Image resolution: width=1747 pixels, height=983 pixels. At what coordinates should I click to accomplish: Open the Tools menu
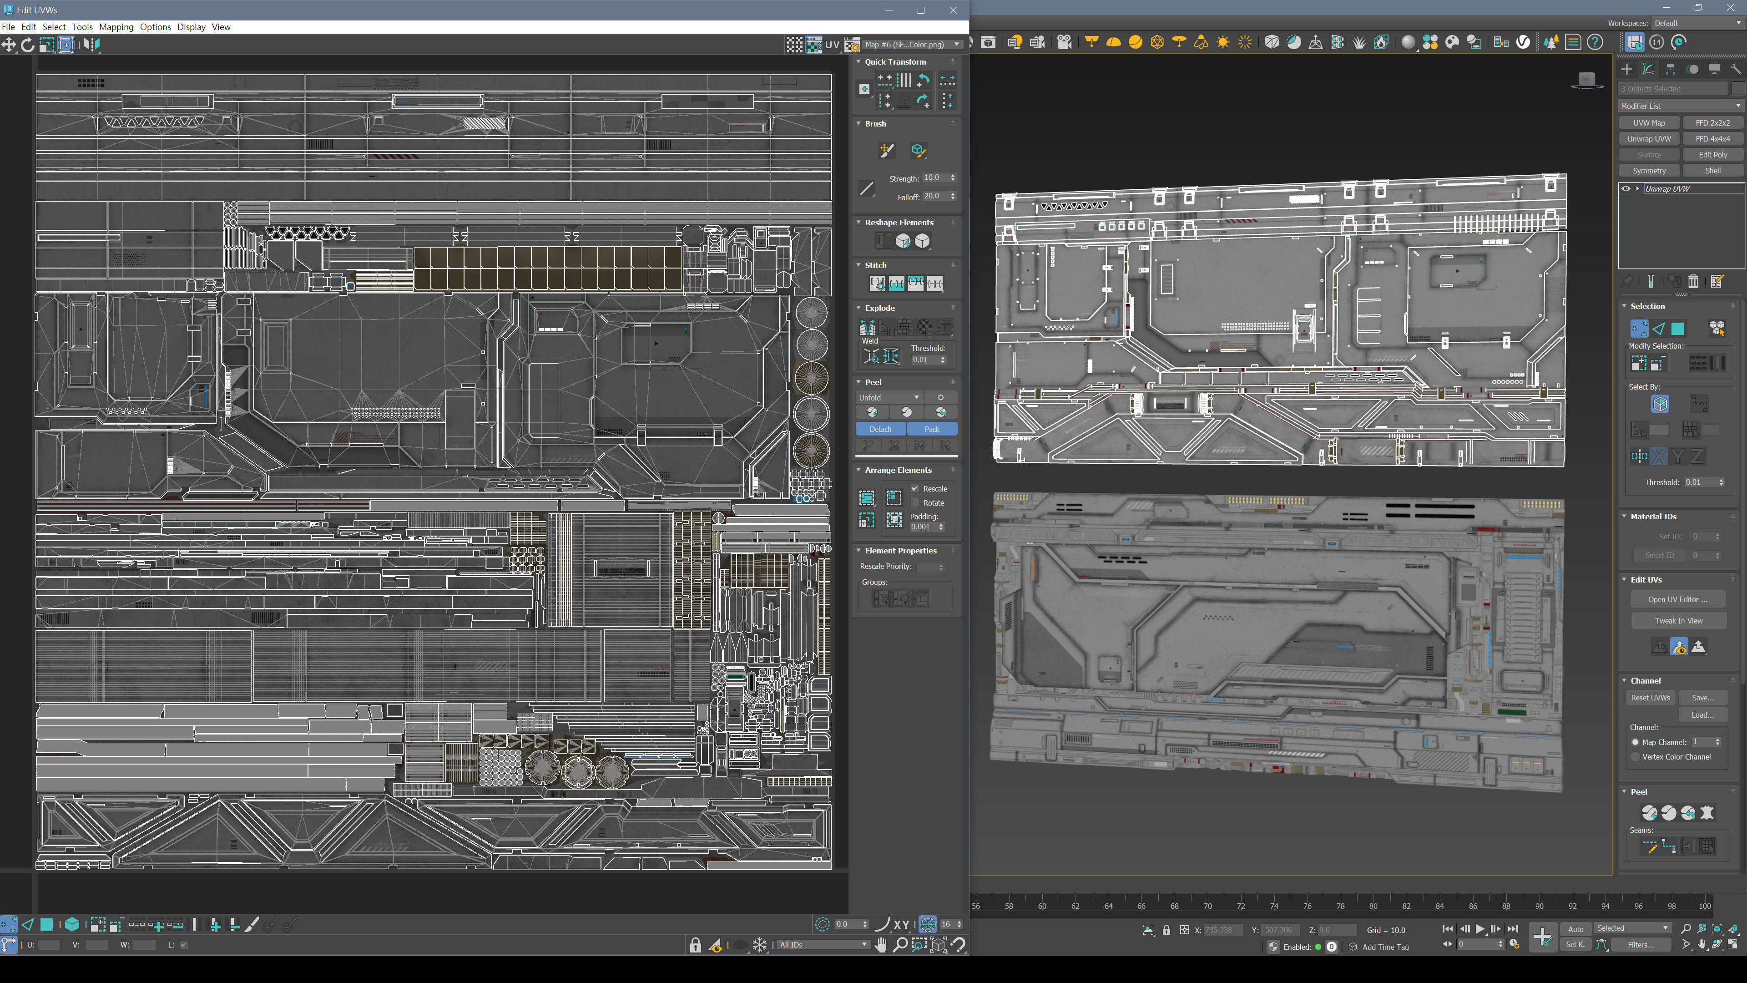pyautogui.click(x=82, y=27)
